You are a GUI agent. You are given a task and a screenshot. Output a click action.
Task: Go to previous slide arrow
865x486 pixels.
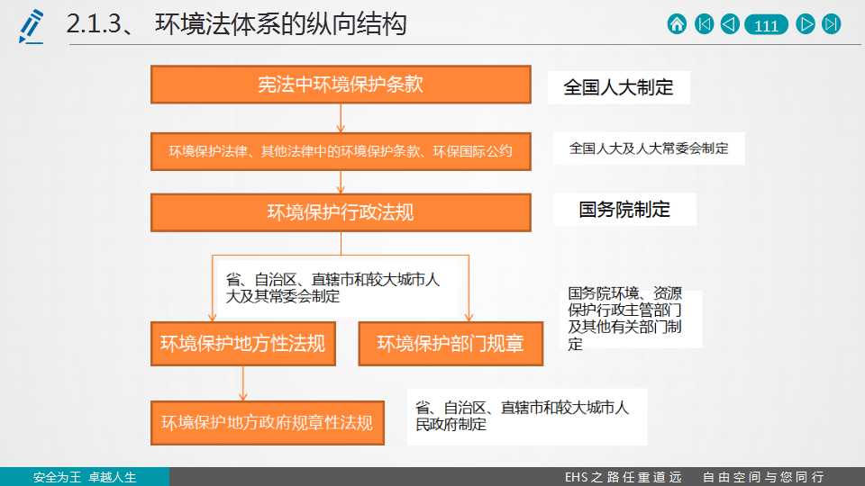[730, 24]
